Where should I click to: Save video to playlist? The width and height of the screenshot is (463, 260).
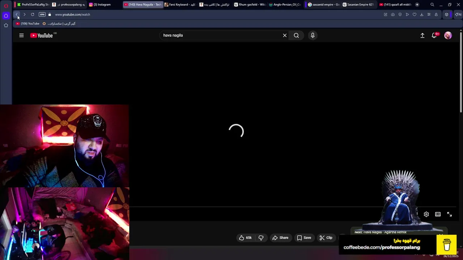click(x=304, y=238)
